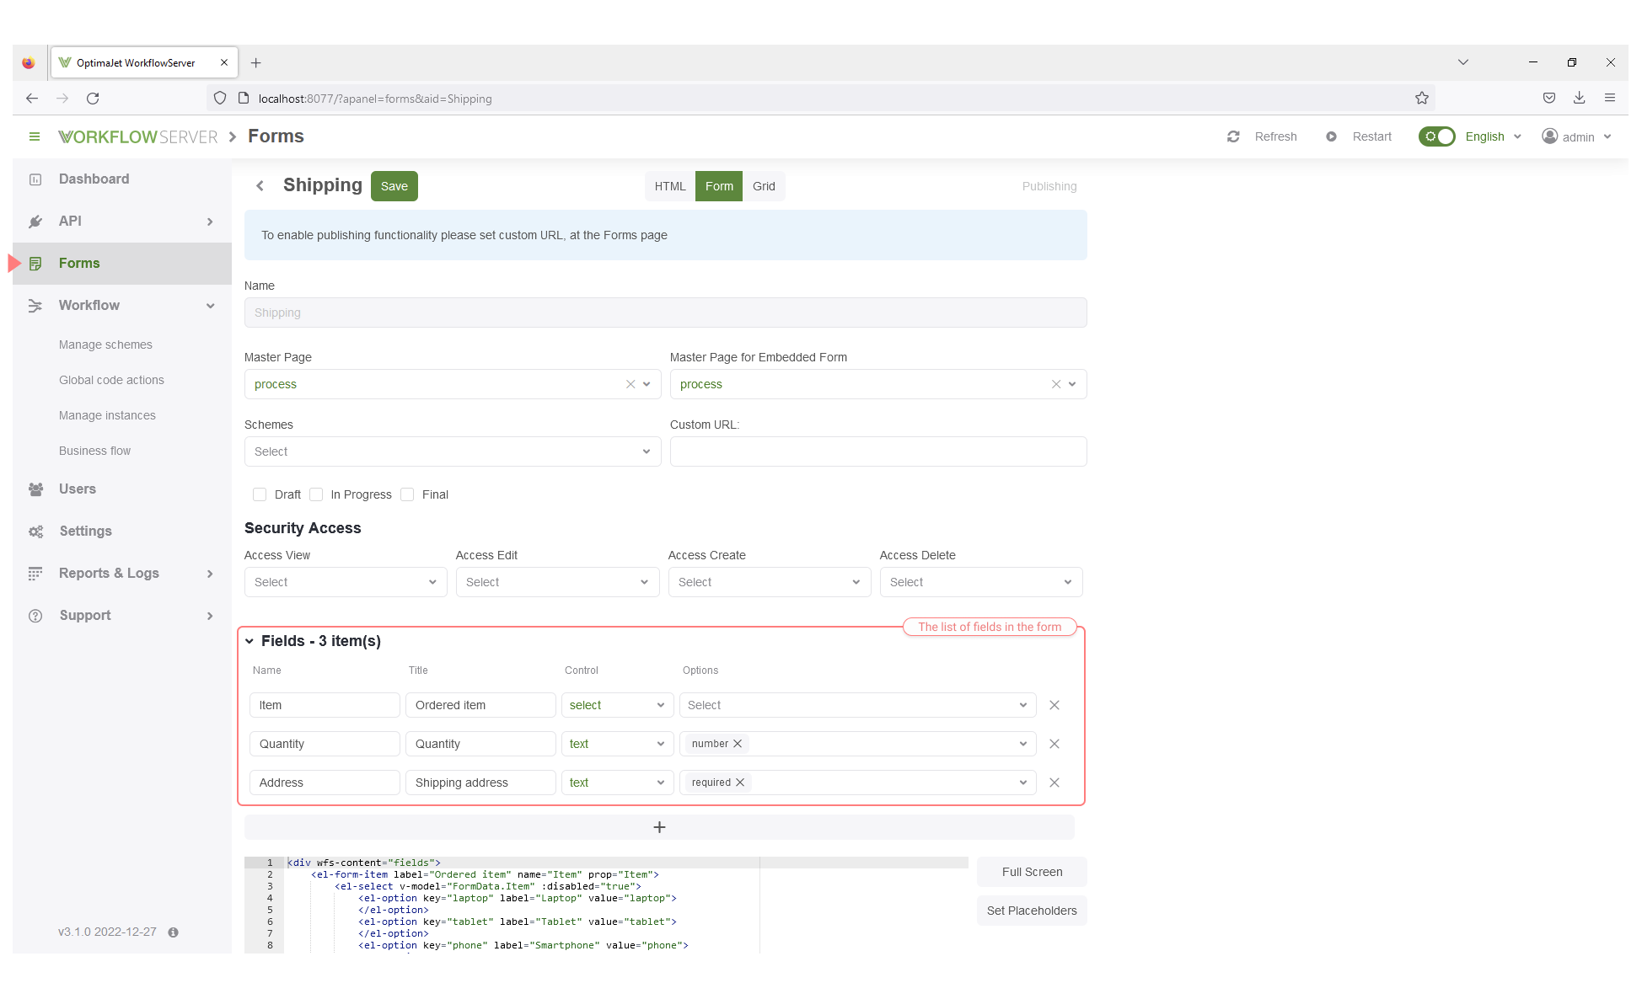Screen dimensions: 1642x999
Task: Reload the browser page
Action: pos(93,99)
